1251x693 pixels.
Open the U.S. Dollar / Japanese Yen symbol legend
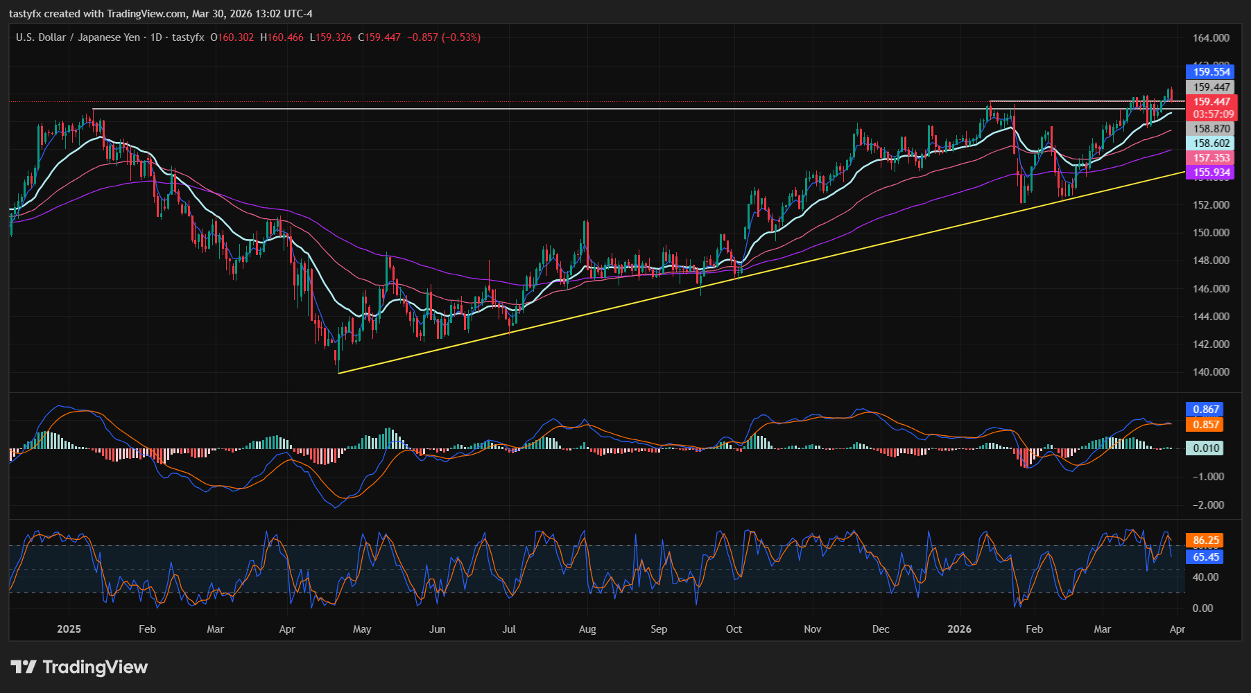pyautogui.click(x=80, y=37)
